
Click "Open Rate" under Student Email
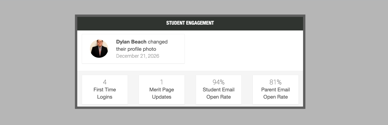coord(219,97)
